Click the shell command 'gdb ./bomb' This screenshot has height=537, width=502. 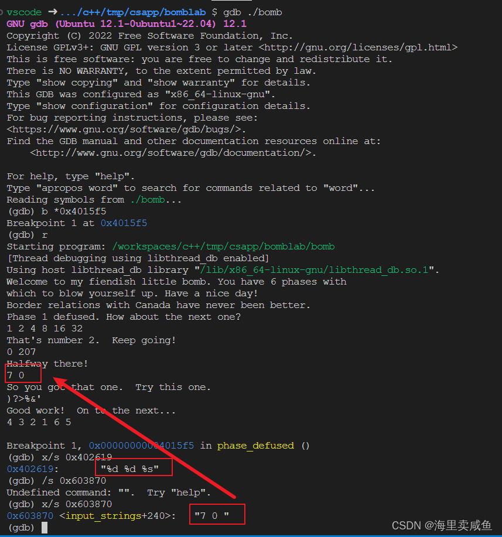pyautogui.click(x=252, y=12)
